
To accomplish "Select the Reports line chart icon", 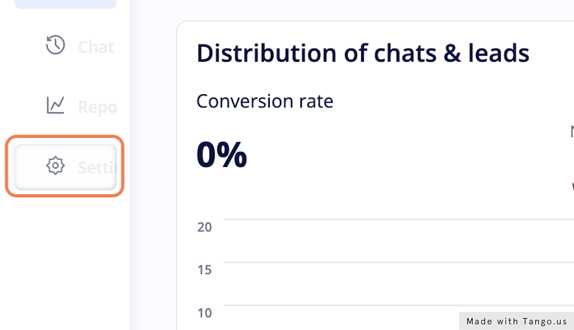I will (x=55, y=106).
